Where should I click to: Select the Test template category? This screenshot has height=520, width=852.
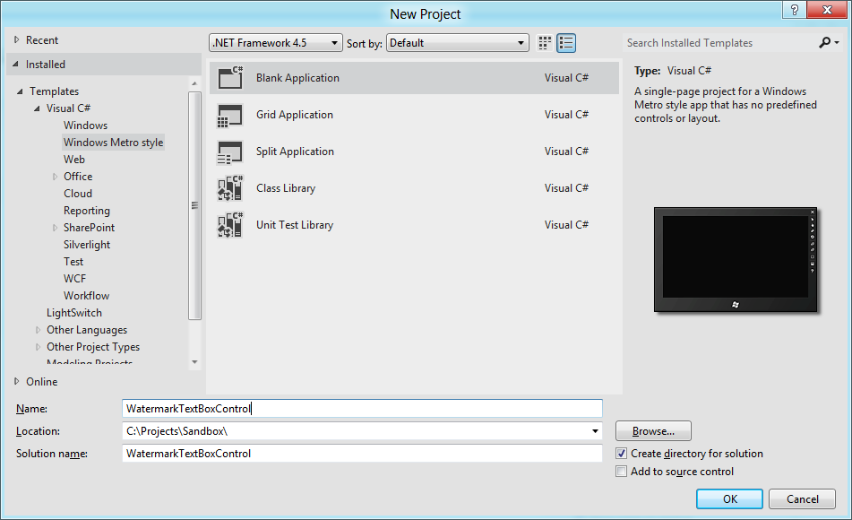73,262
